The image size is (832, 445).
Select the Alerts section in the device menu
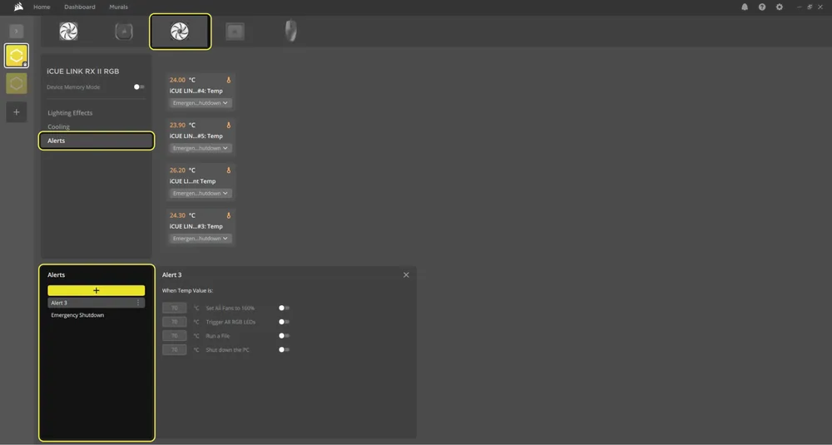pyautogui.click(x=96, y=141)
